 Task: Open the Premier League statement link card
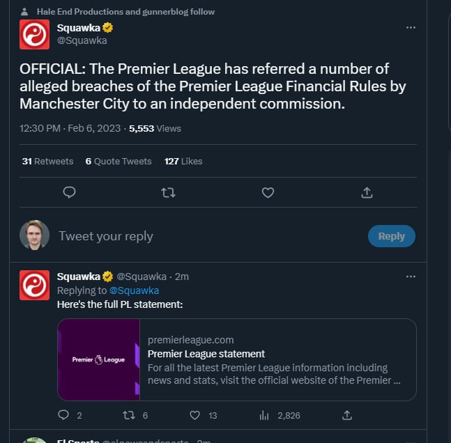(x=237, y=359)
